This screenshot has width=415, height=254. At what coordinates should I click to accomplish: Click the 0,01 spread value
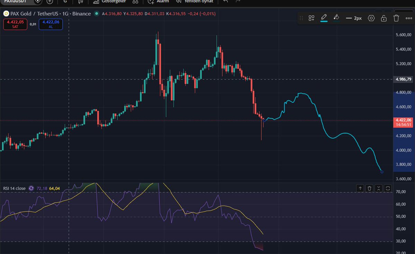point(33,24)
